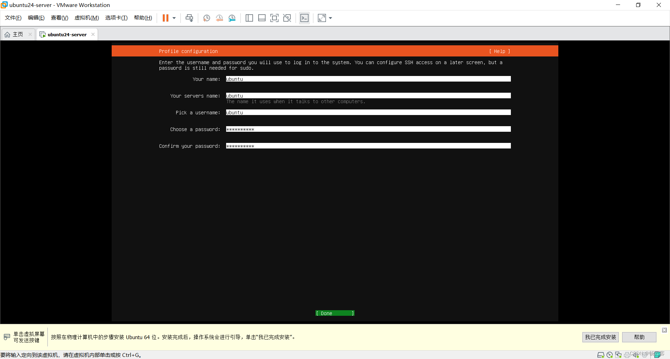Select the ubuntu24-server tab

[x=67, y=35]
